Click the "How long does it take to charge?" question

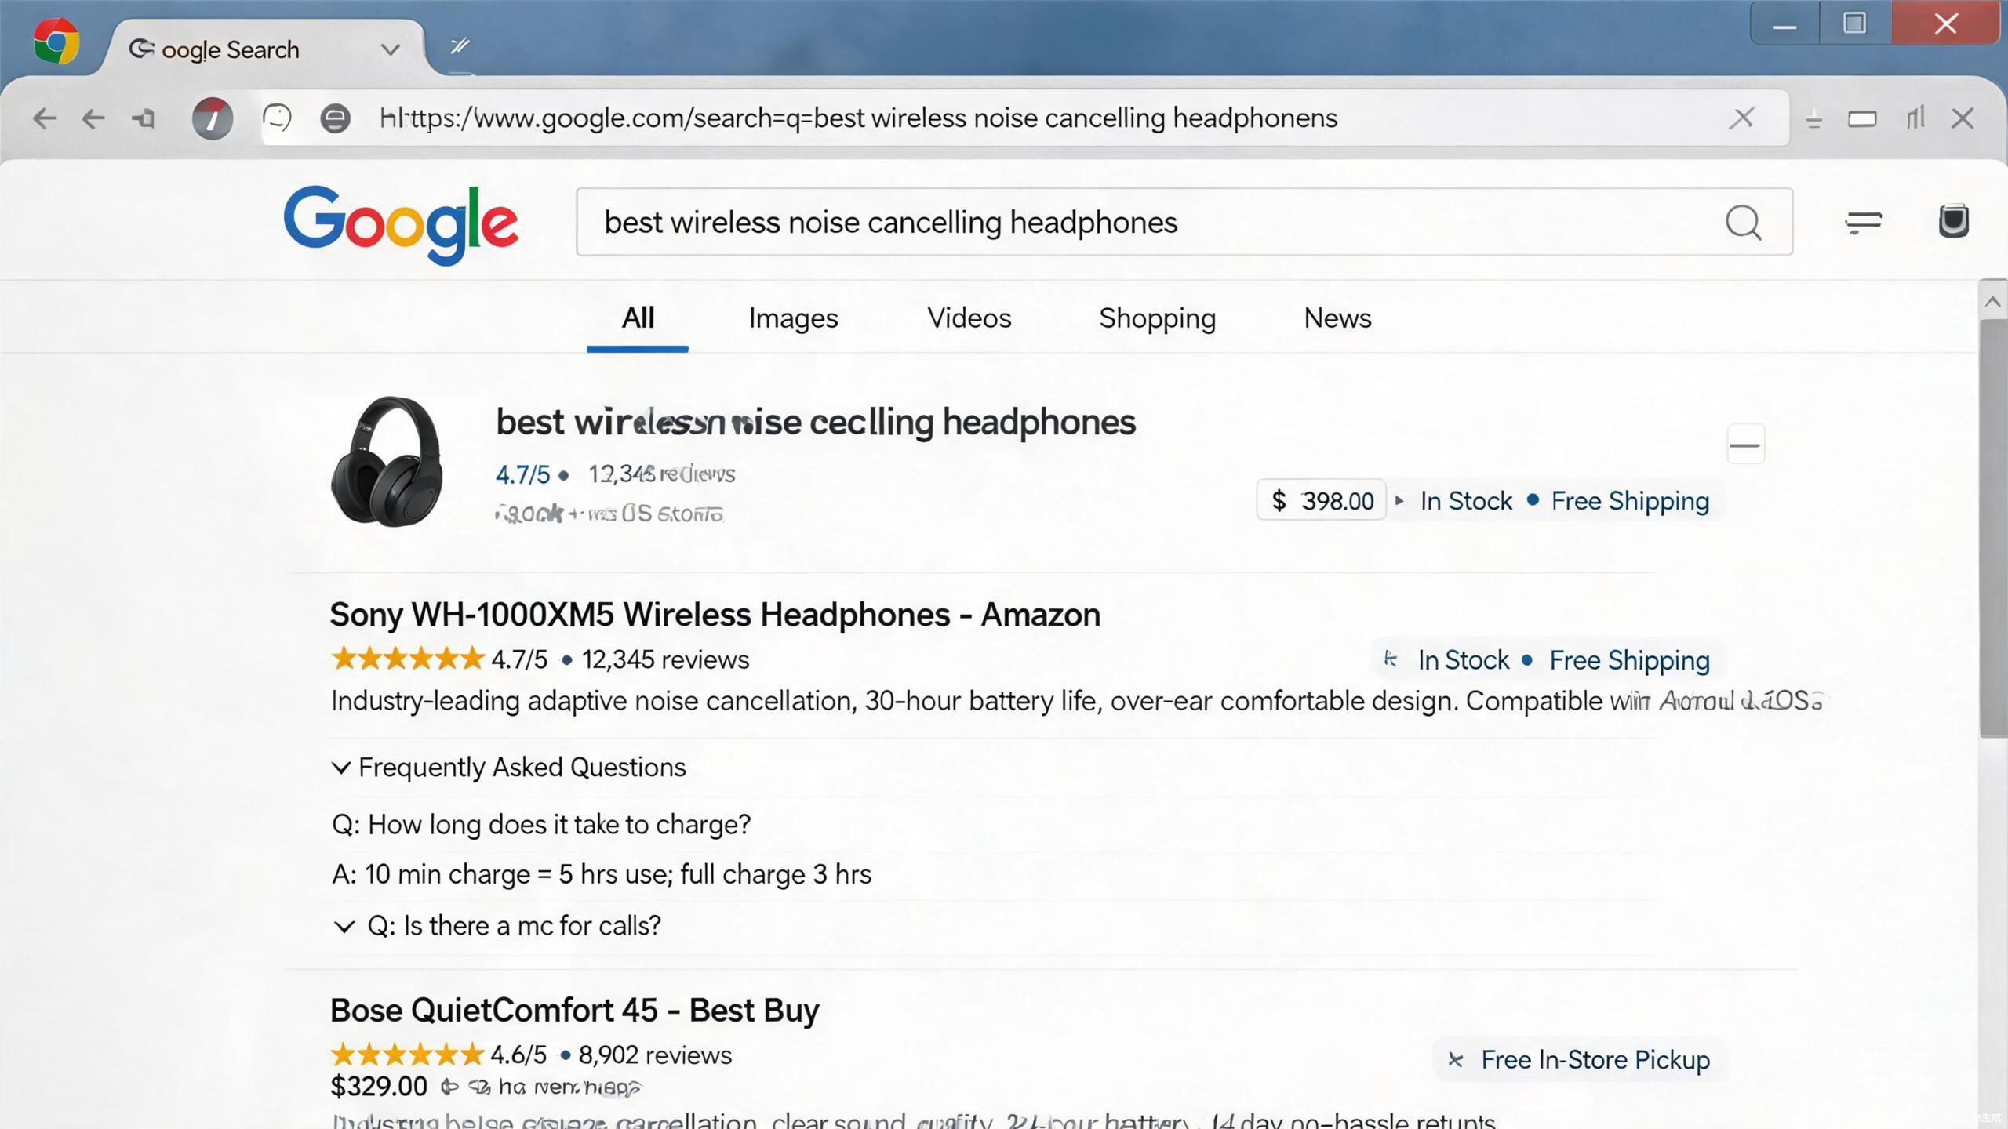(x=541, y=825)
